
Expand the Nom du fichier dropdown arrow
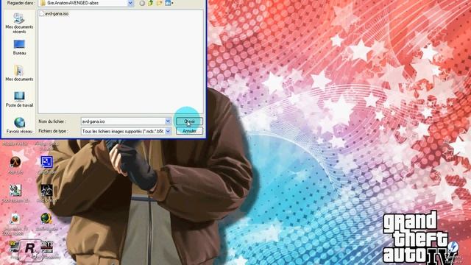pos(168,121)
